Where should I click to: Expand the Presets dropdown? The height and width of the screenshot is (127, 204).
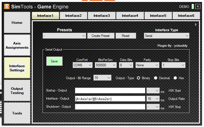65,36
